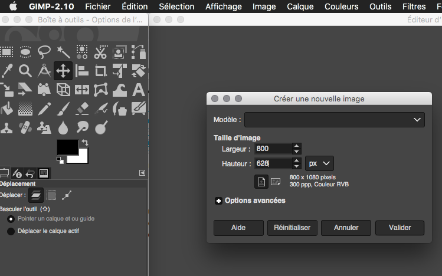Viewport: 442px width, 276px height.
Task: Reset colors to default black and white
Action: (x=60, y=160)
